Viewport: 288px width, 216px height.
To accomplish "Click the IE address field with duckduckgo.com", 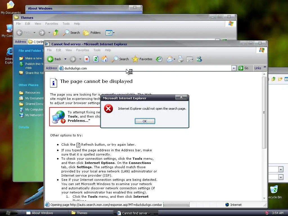I will click(145, 68).
